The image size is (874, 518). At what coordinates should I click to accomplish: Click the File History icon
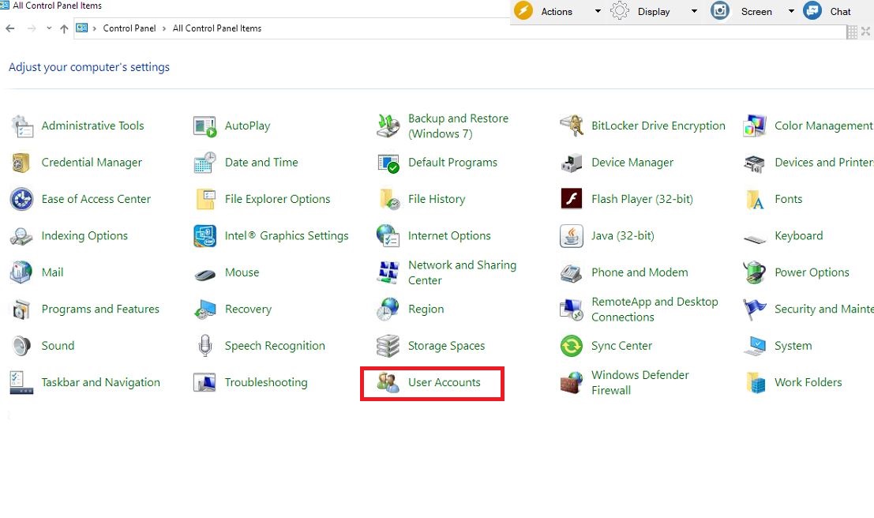click(388, 199)
